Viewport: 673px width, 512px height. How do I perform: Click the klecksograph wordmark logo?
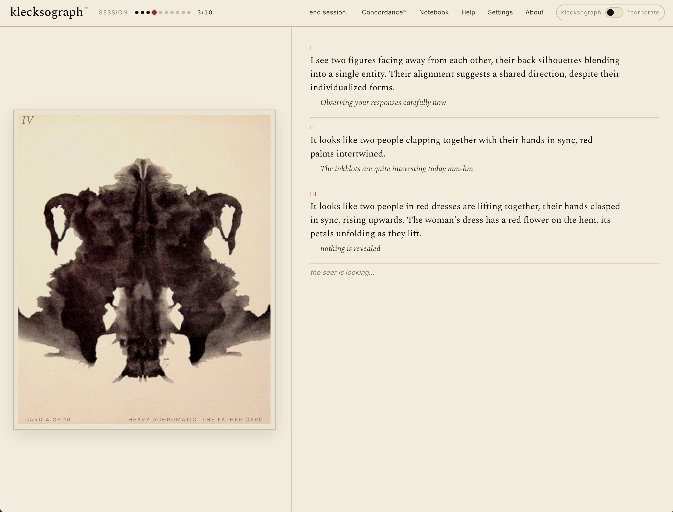(x=47, y=12)
